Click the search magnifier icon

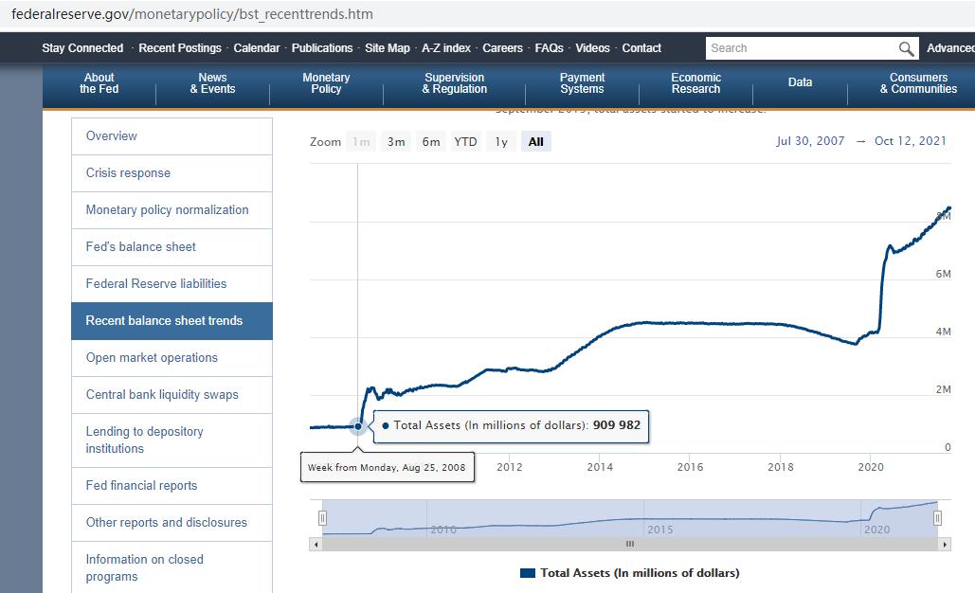[907, 48]
